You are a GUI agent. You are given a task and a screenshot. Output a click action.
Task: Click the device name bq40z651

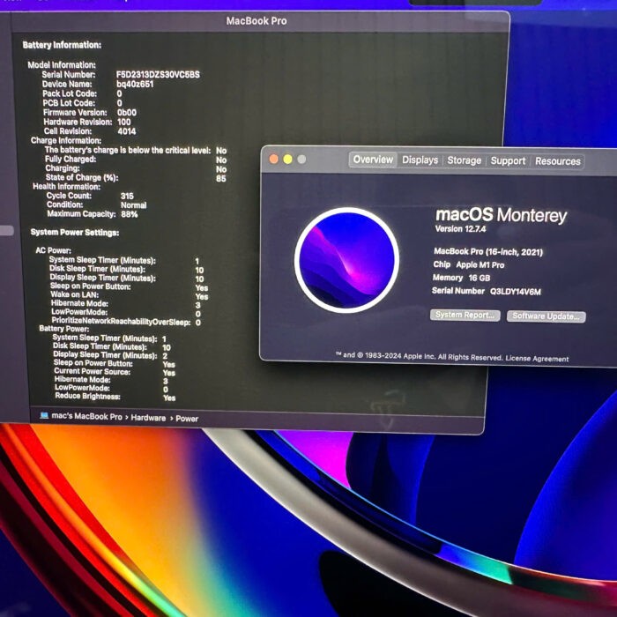click(x=135, y=84)
